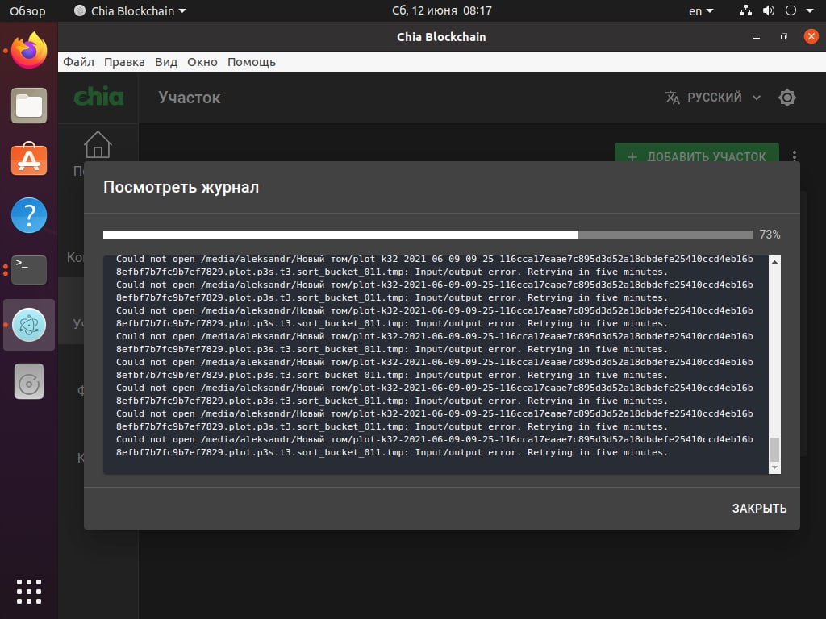Click the volume speaker icon
826x619 pixels.
769,10
